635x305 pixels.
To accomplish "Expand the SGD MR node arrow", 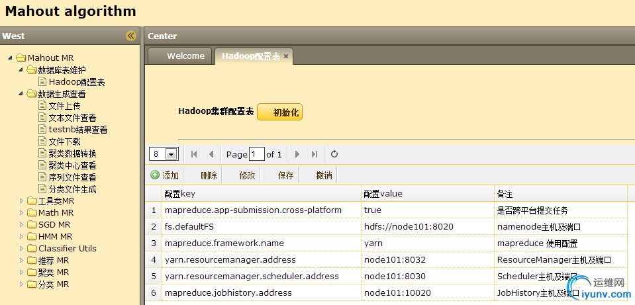I will point(21,224).
